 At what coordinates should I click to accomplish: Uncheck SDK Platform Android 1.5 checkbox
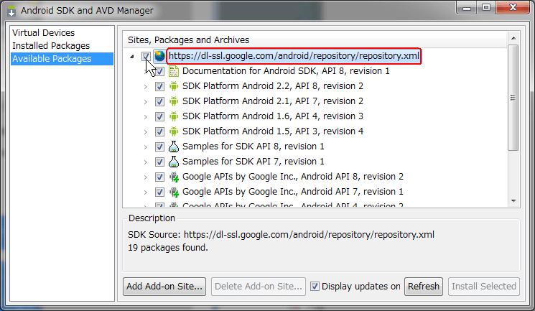pos(159,131)
